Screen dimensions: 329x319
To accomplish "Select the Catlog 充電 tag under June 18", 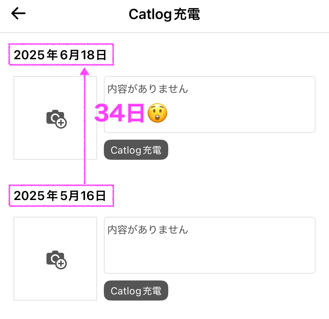I will pyautogui.click(x=136, y=150).
